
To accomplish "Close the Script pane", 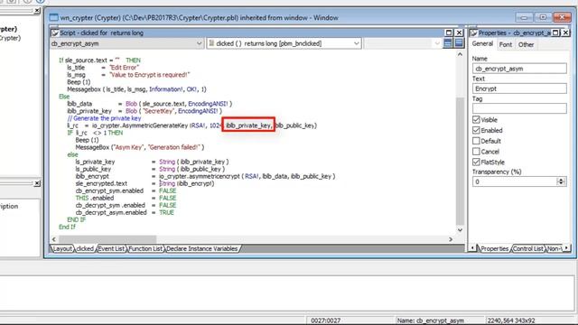I will click(459, 32).
